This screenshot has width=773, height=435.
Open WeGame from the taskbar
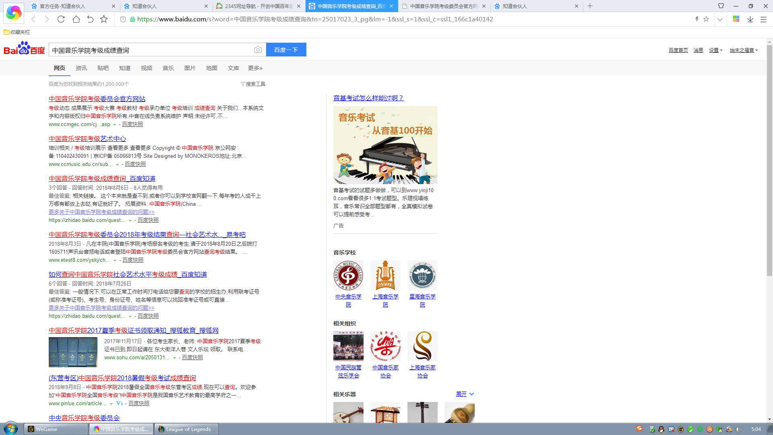coord(56,429)
